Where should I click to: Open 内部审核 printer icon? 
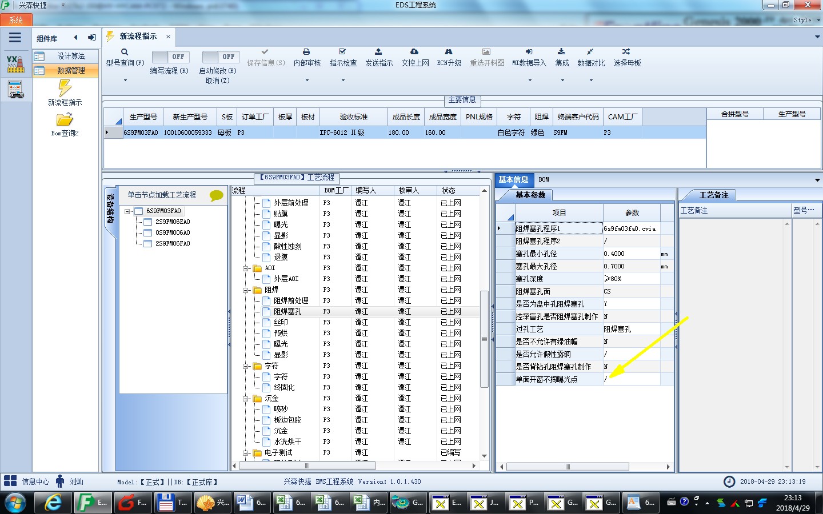tap(306, 52)
